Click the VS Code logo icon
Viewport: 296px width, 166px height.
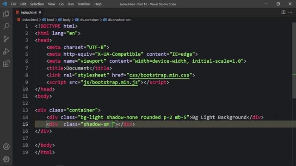[x=5, y=4]
